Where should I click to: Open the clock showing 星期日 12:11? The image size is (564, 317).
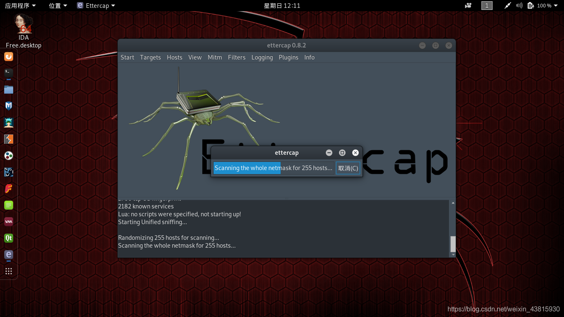tap(282, 5)
